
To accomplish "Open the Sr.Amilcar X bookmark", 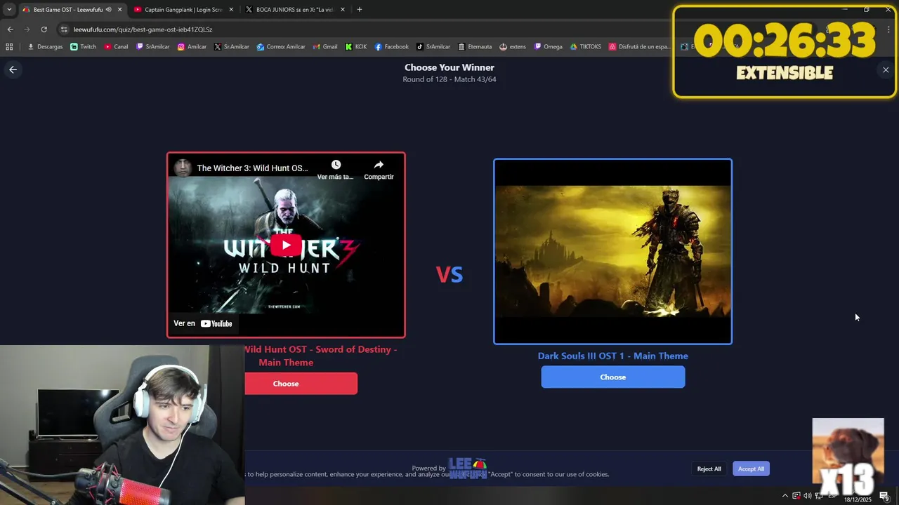I will click(232, 47).
